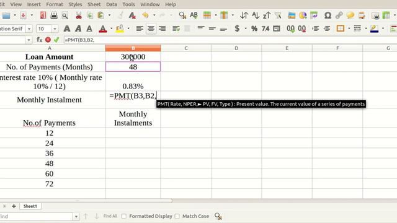Switch to the Sheet1 tab

(30, 206)
